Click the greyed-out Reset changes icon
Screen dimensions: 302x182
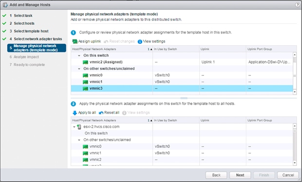coord(106,41)
